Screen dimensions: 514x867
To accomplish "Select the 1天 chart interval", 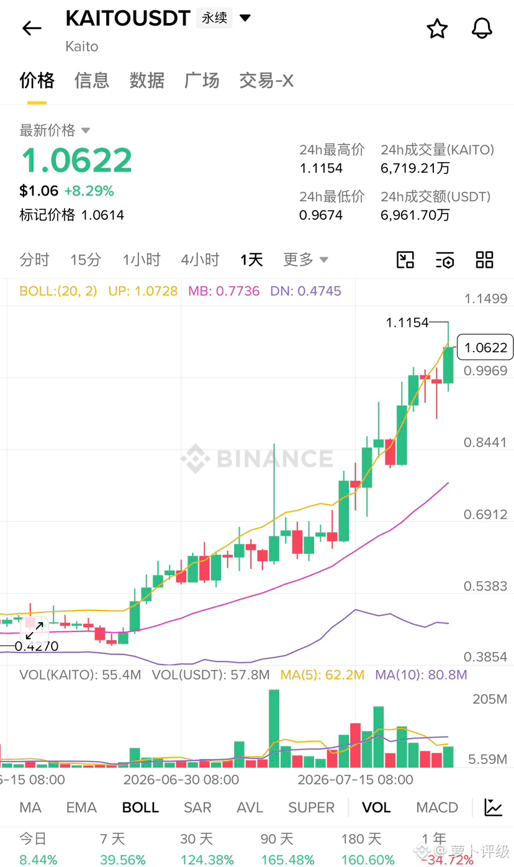I will coord(251,260).
